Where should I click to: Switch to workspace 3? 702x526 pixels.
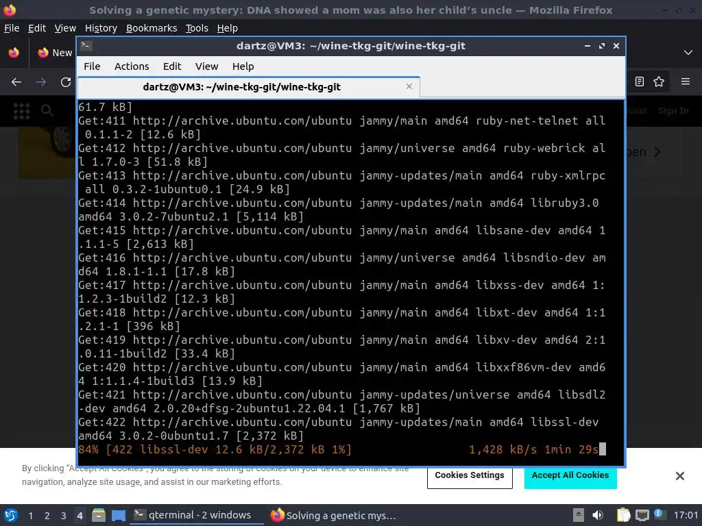point(64,516)
